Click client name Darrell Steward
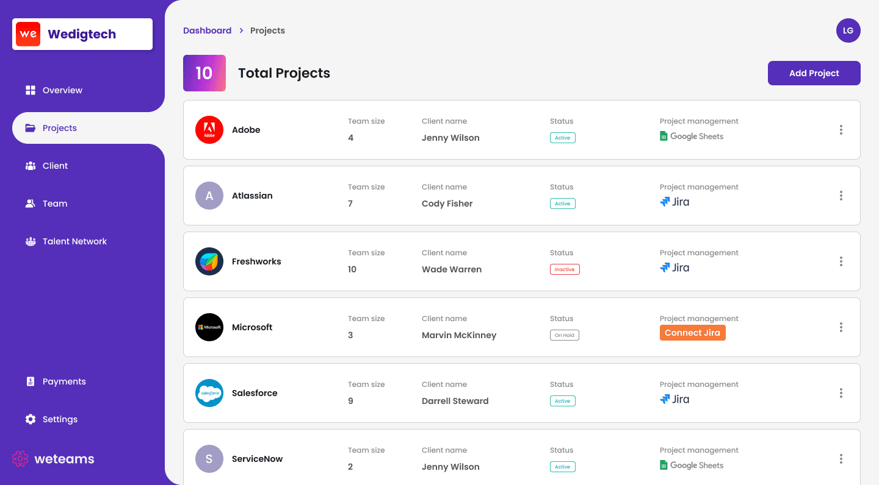The image size is (879, 485). pyautogui.click(x=455, y=401)
